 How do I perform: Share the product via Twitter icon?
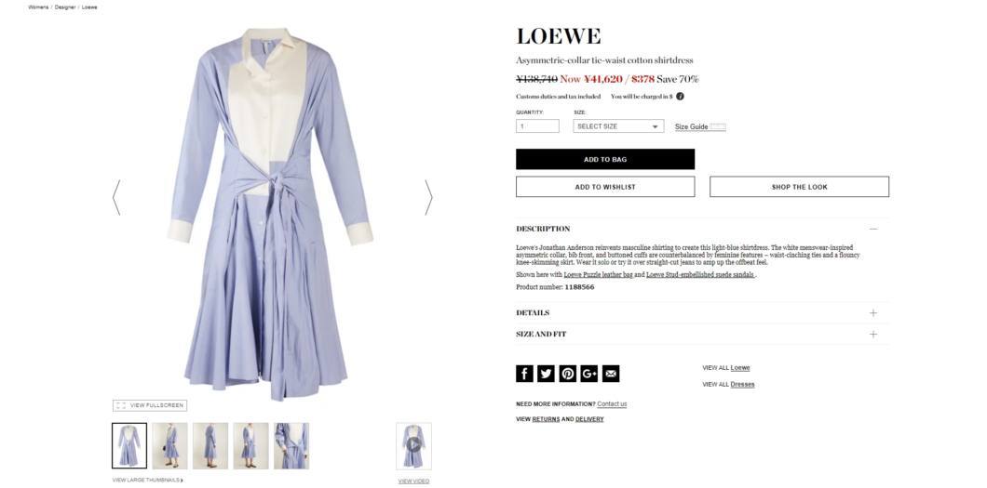pos(546,374)
